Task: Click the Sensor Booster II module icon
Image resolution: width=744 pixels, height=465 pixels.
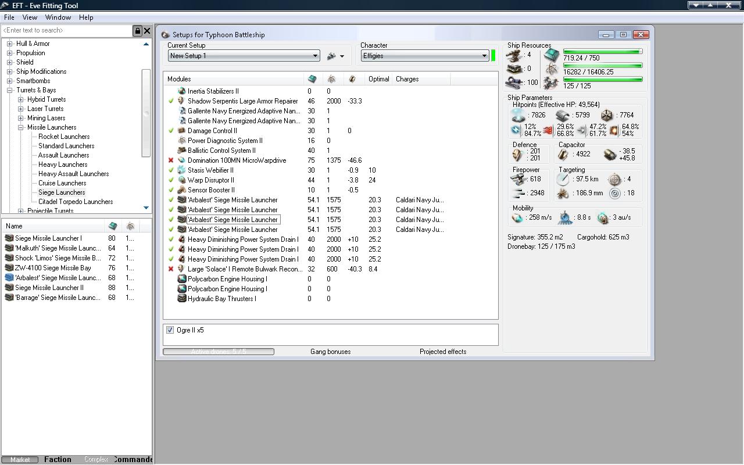Action: [181, 190]
